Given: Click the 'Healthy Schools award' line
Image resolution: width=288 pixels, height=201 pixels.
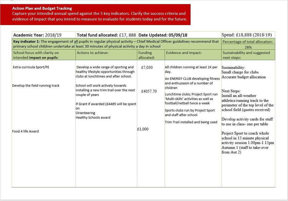Looking at the screenshot, I should [93, 118].
